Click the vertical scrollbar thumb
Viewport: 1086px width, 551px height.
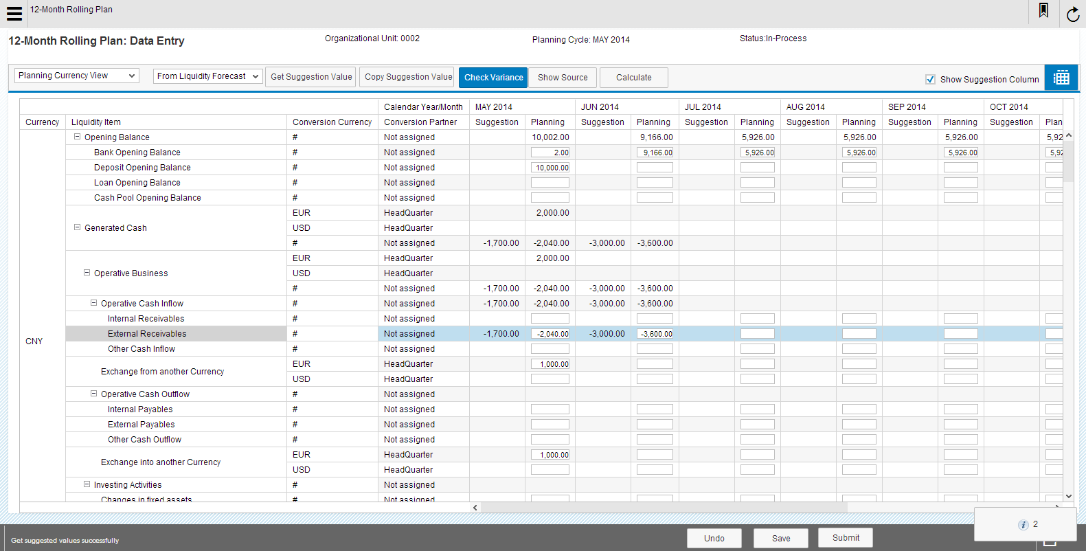pos(1069,161)
